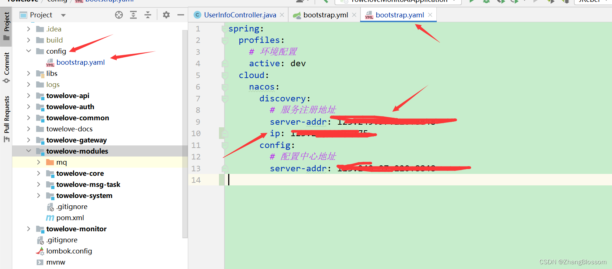Select the mvnw file

56,262
